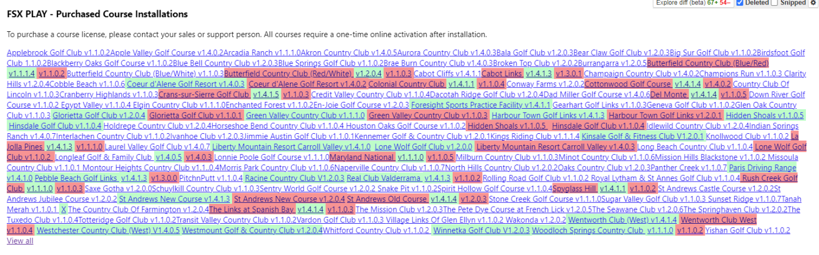
Task: Open Knollwood Club v1.1.0.2 link
Action: 747,137
